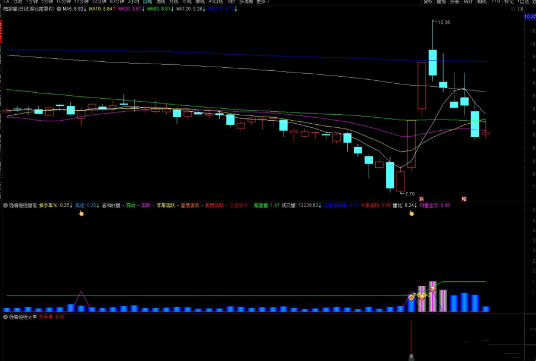Expand the 更多 periods menu
This screenshot has height=361, width=536.
point(262,2)
